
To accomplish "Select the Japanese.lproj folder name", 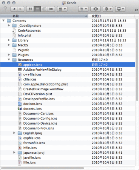I will (34, 153).
